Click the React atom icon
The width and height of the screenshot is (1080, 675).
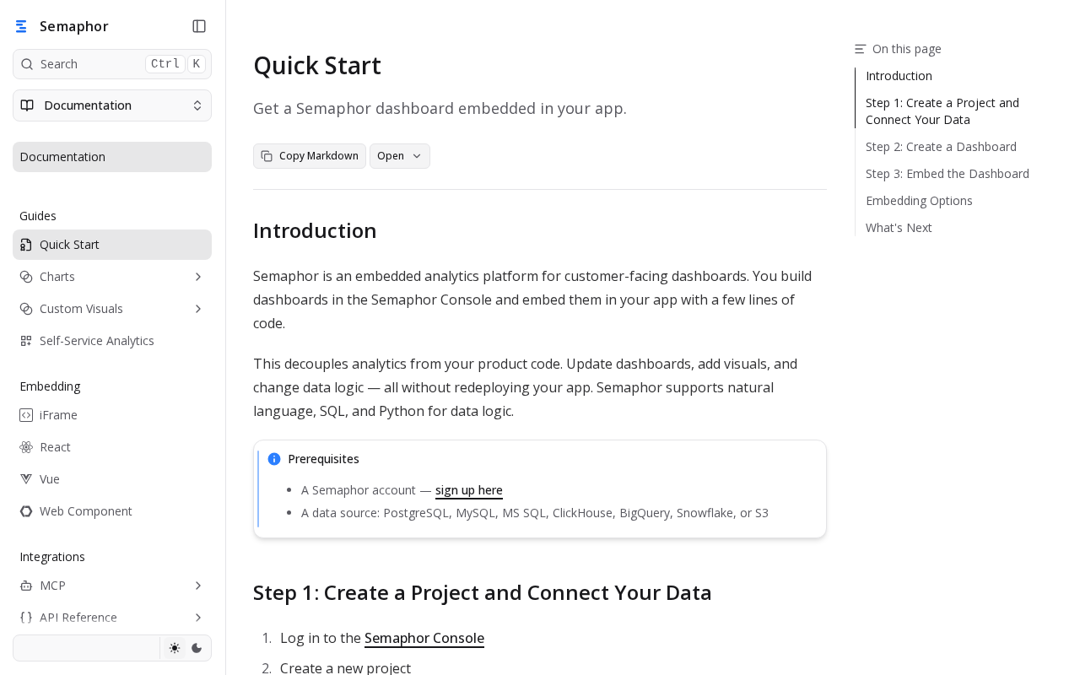[x=26, y=447]
